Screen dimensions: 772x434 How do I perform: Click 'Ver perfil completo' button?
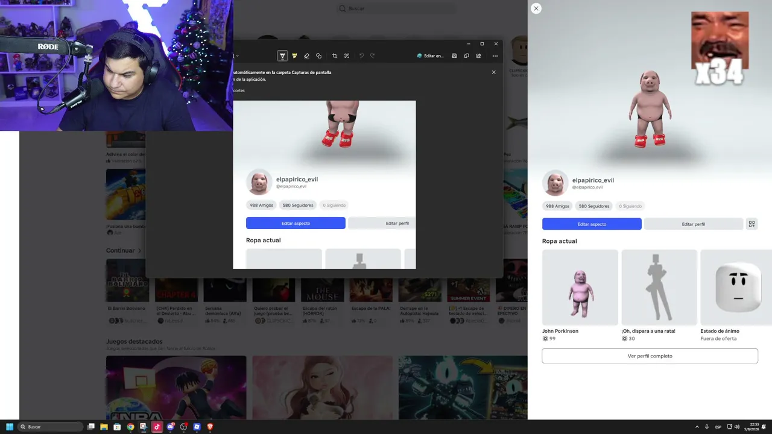(x=650, y=356)
